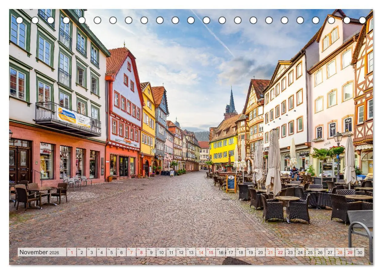Viewport: 382px width, 274px height.
Task: Click date cell 10 in November strip
Action: click(161, 252)
